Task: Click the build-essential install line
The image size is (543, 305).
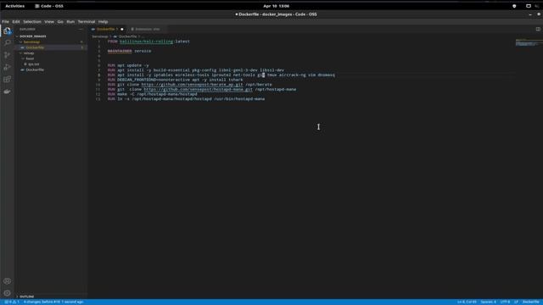Action: 196,70
